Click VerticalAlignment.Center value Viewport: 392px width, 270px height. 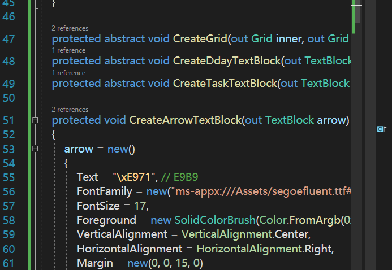click(245, 234)
